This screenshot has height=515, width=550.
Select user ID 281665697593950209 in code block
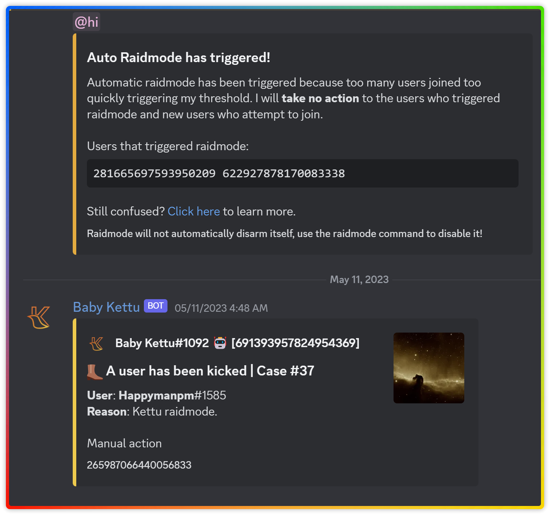(x=154, y=173)
